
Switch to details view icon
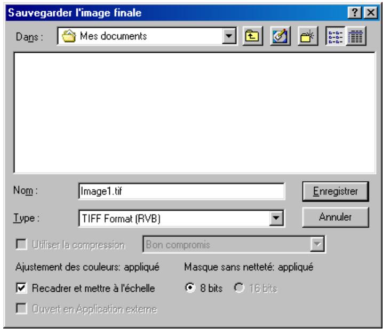(x=356, y=36)
